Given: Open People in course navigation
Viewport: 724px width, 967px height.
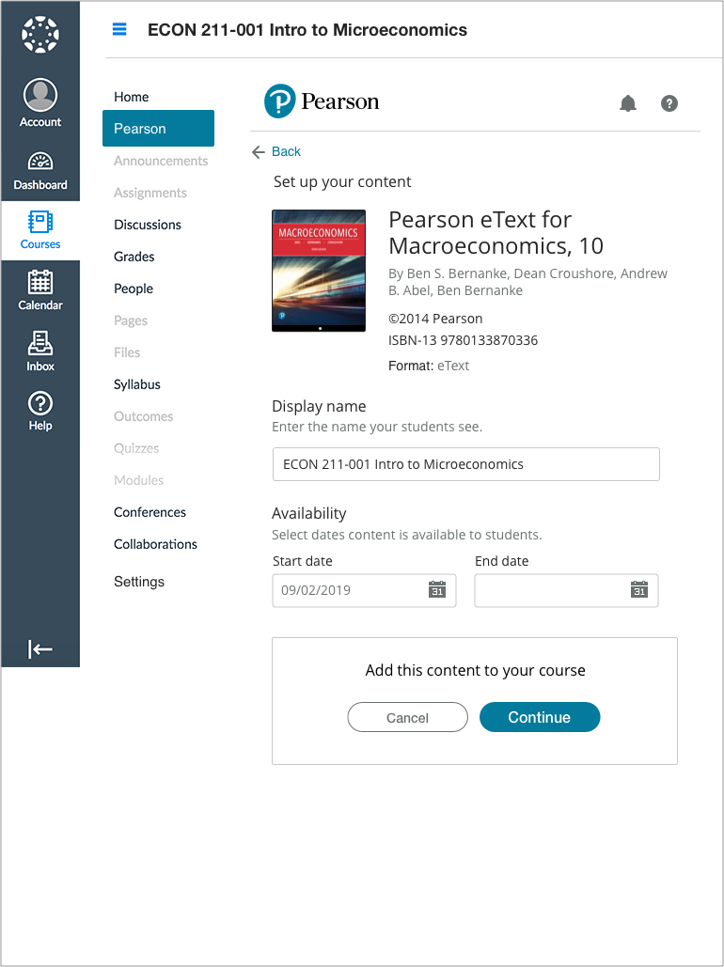Looking at the screenshot, I should coord(134,289).
